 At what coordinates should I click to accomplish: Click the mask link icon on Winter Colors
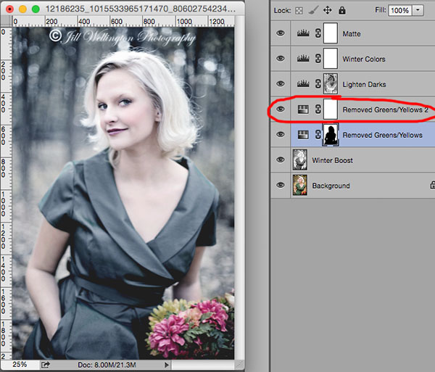tap(318, 59)
